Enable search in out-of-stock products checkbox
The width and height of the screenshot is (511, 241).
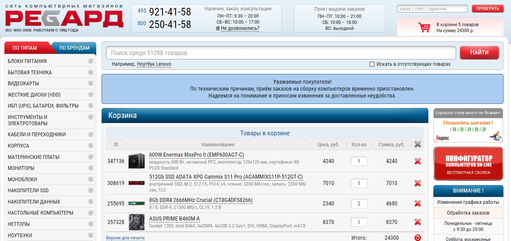click(x=372, y=64)
